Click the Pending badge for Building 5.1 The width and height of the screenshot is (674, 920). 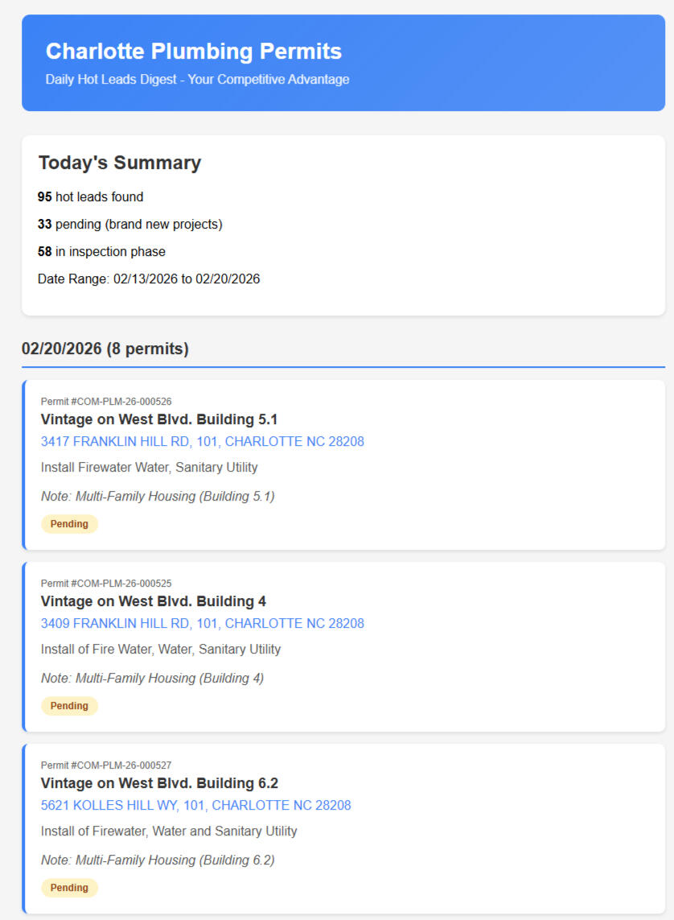click(69, 524)
